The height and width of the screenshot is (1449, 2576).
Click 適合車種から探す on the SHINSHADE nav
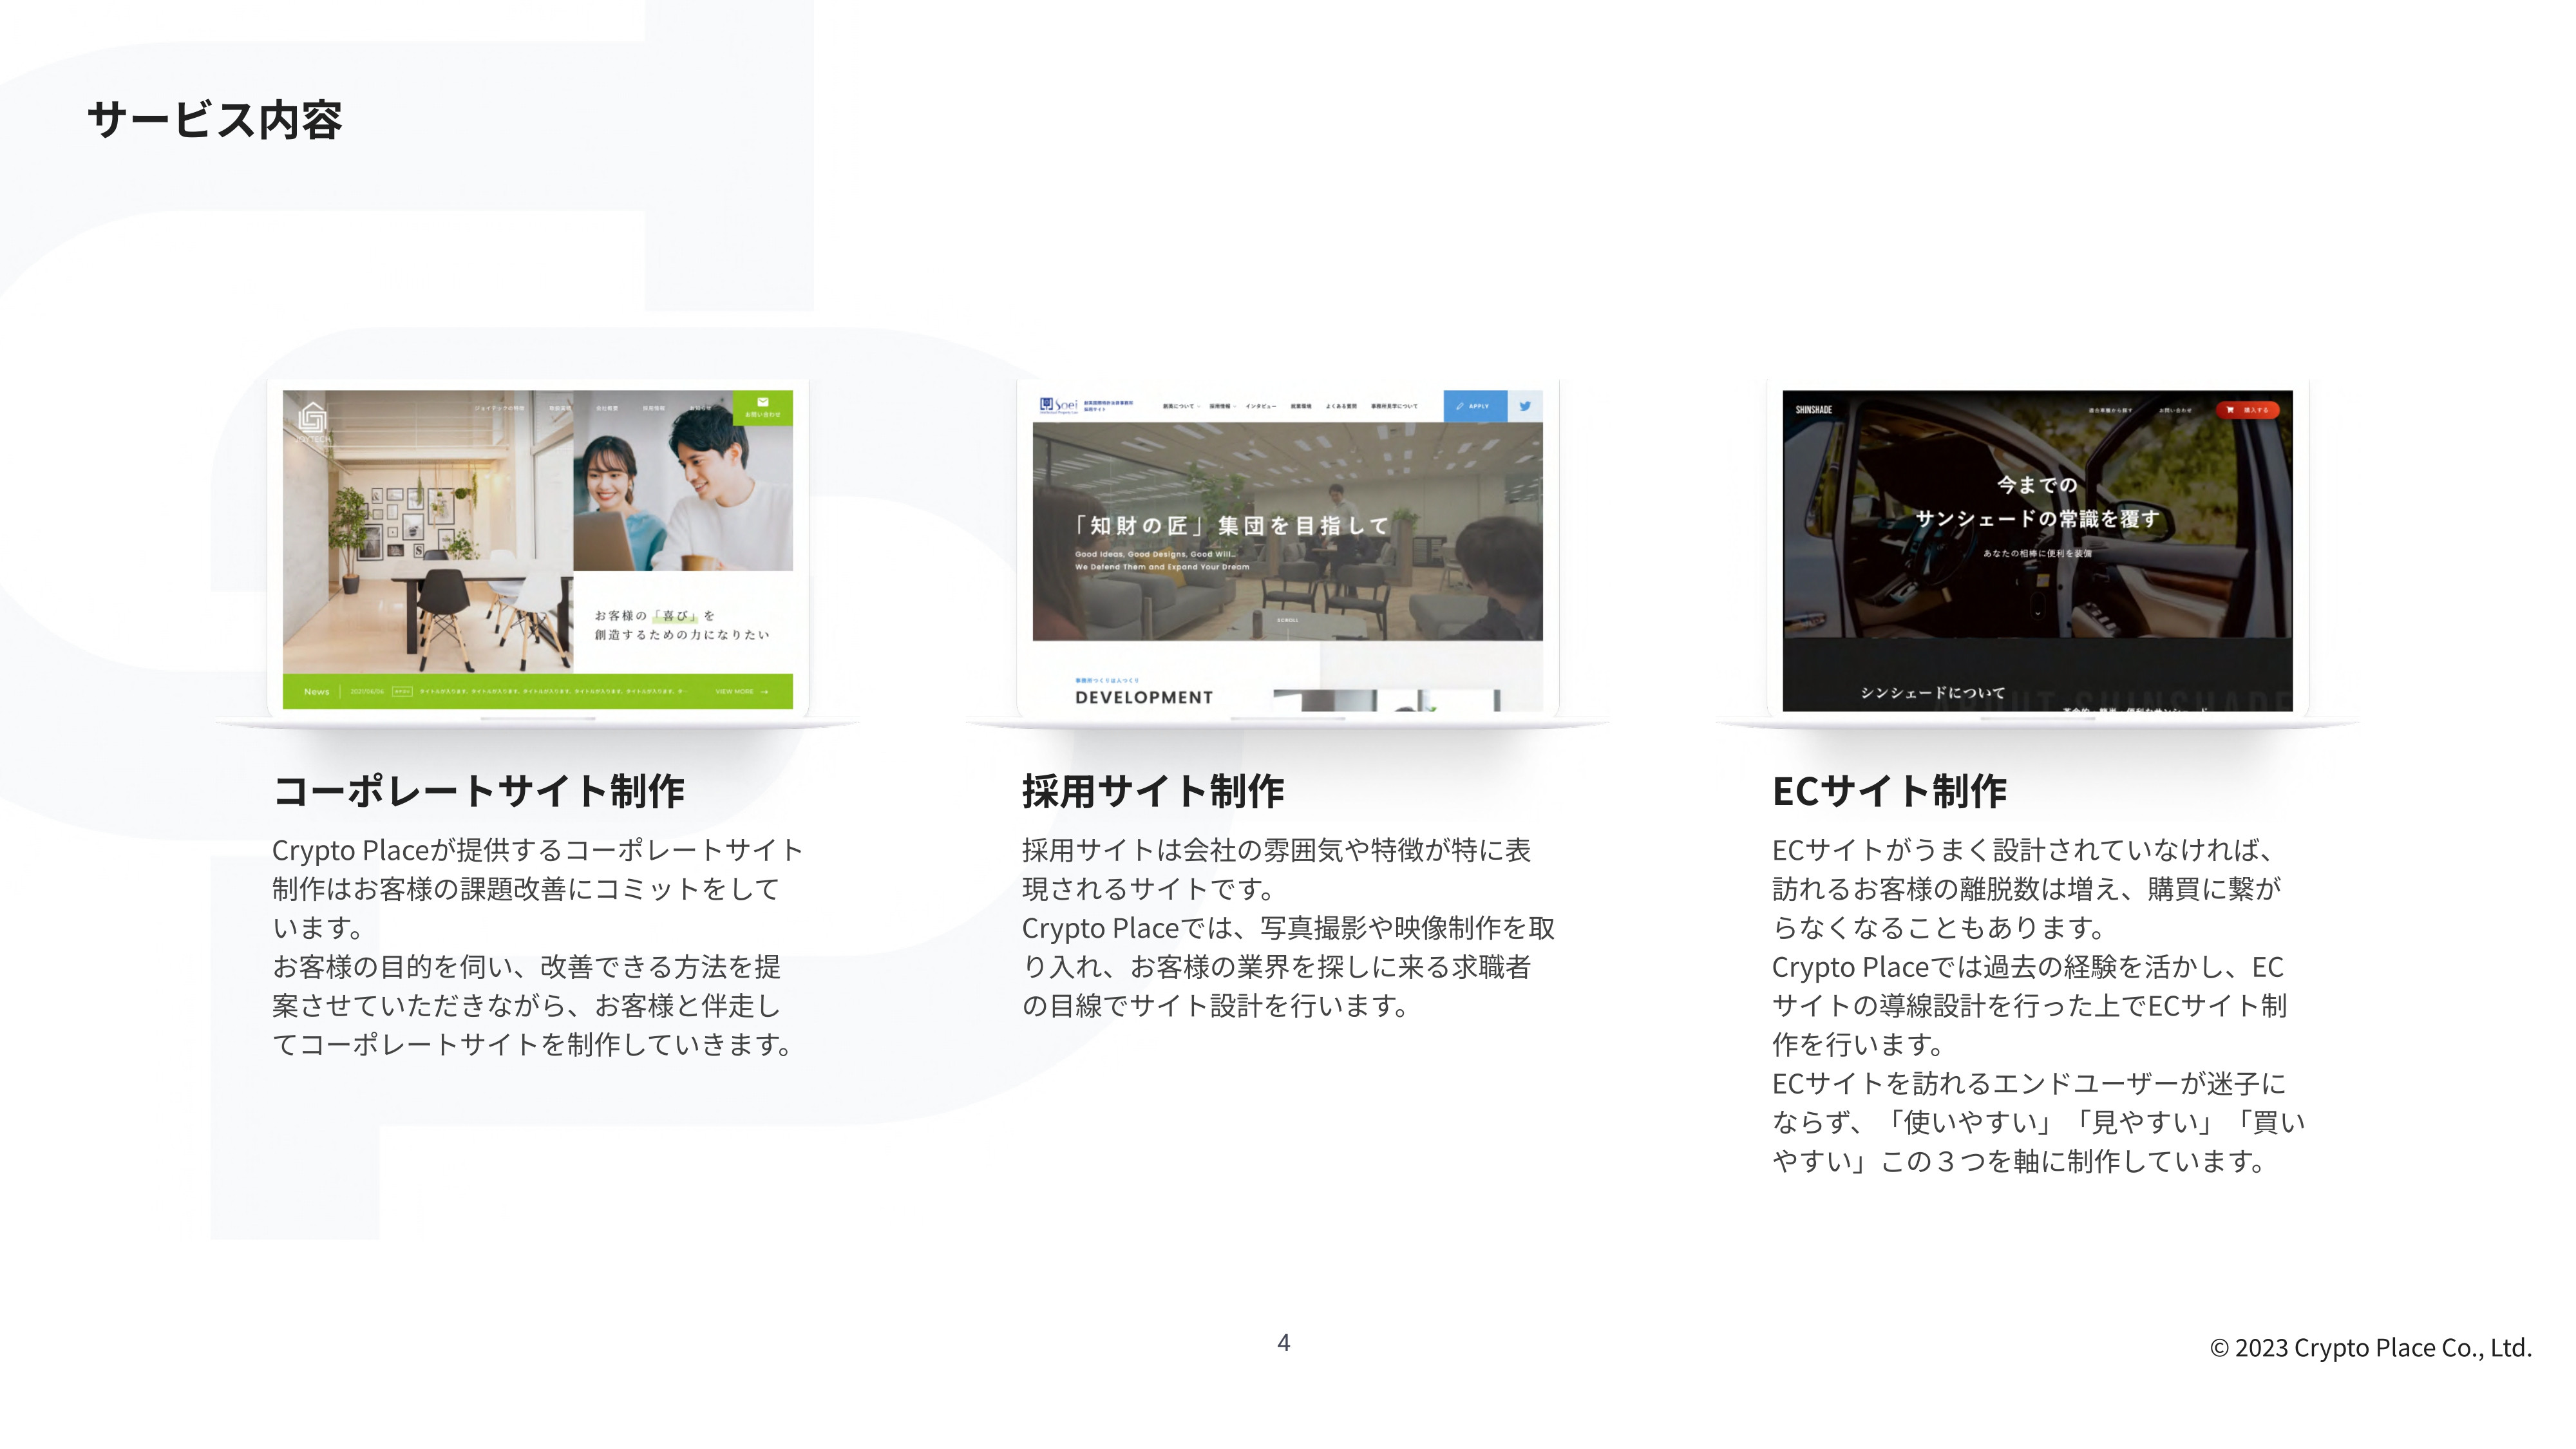pos(2112,410)
